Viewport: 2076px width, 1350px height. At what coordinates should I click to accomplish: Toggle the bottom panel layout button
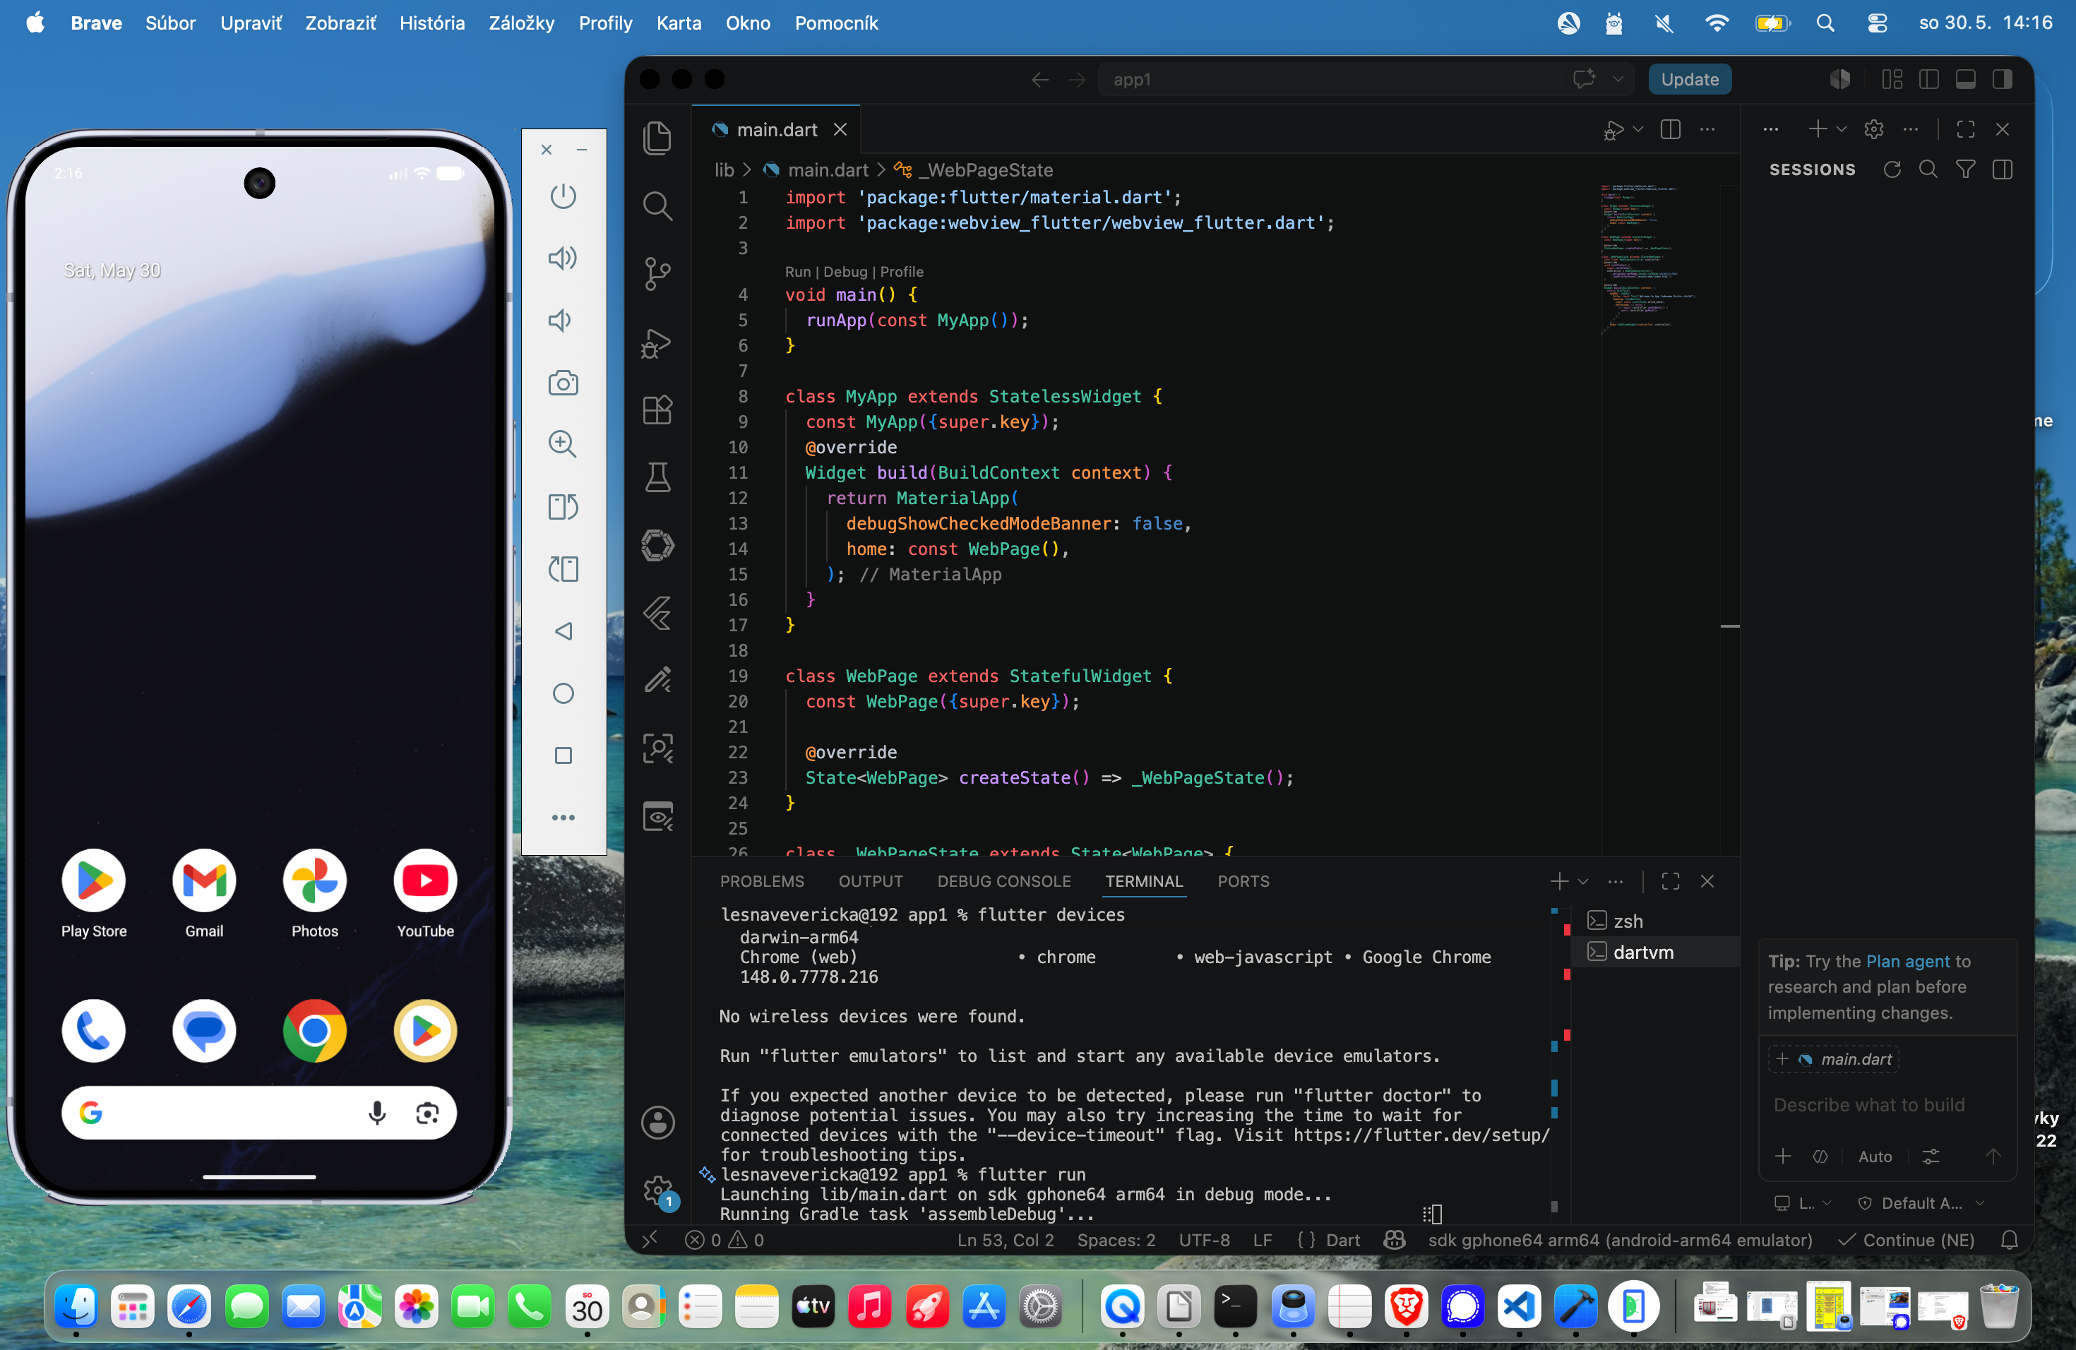1965,79
